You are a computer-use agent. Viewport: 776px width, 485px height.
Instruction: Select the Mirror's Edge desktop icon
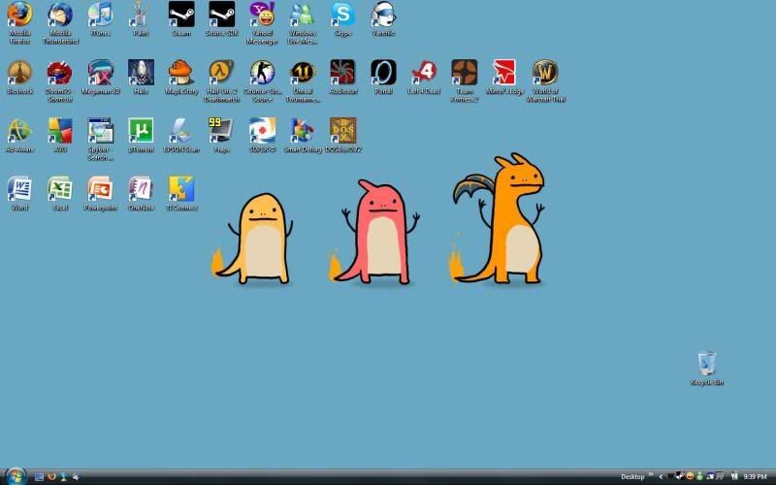click(x=504, y=77)
